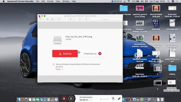The width and height of the screenshot is (181, 102).
Task: Follow the Di più link
Action: [59, 69]
